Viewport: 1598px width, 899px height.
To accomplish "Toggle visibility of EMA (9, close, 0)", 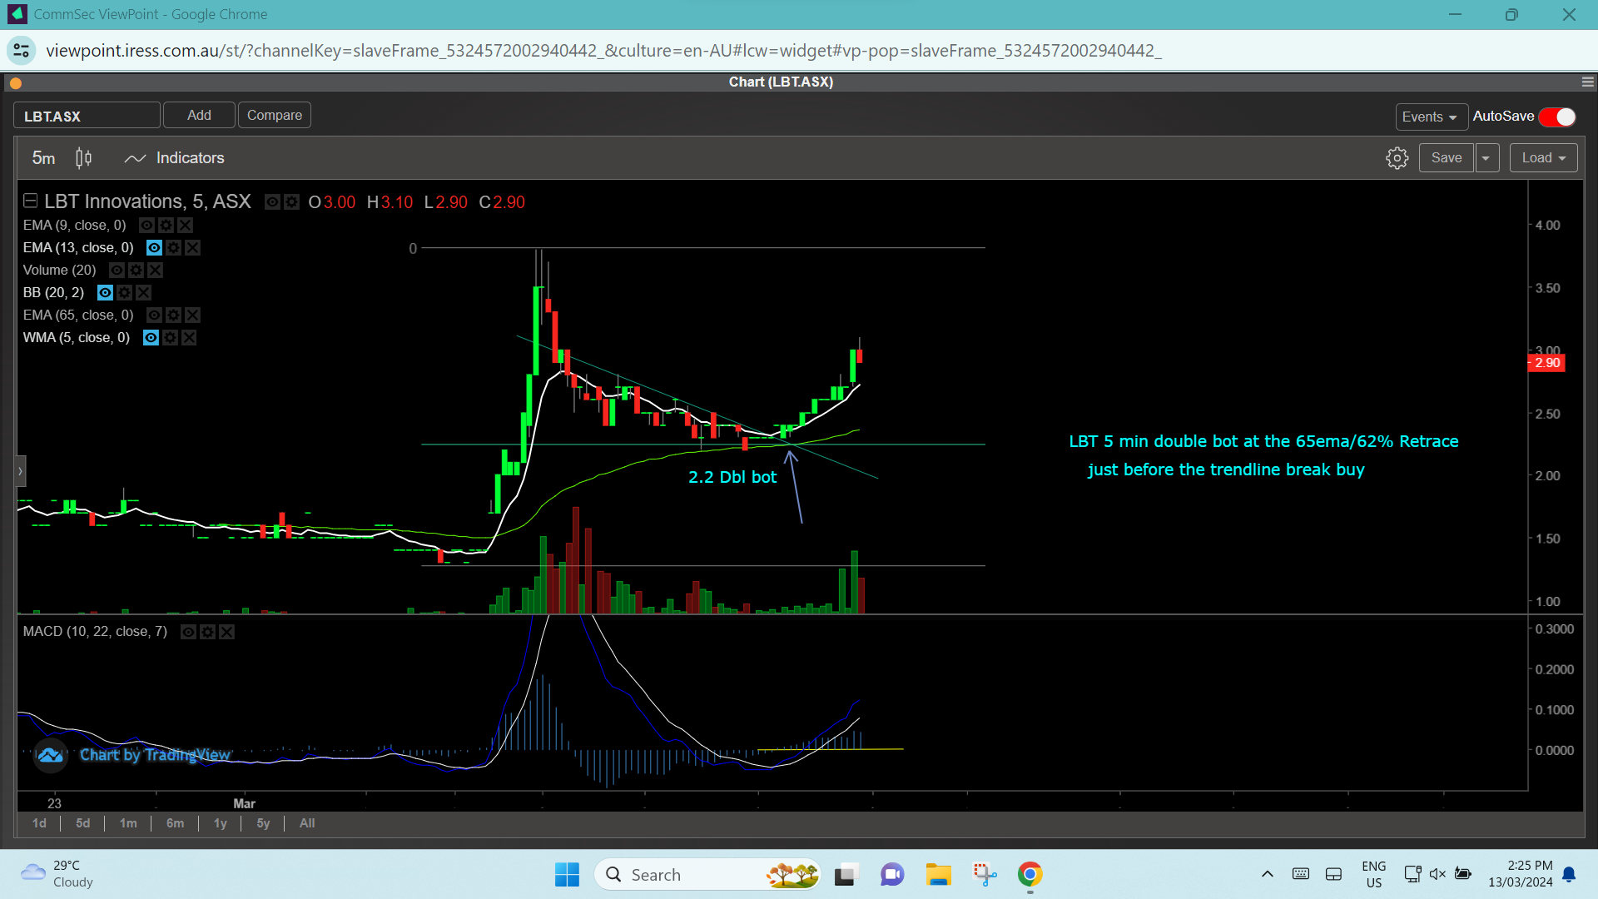I will (146, 225).
